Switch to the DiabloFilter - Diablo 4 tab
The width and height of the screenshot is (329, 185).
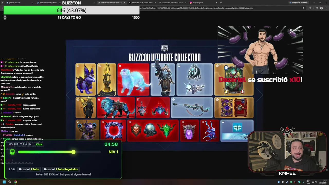(172, 3)
